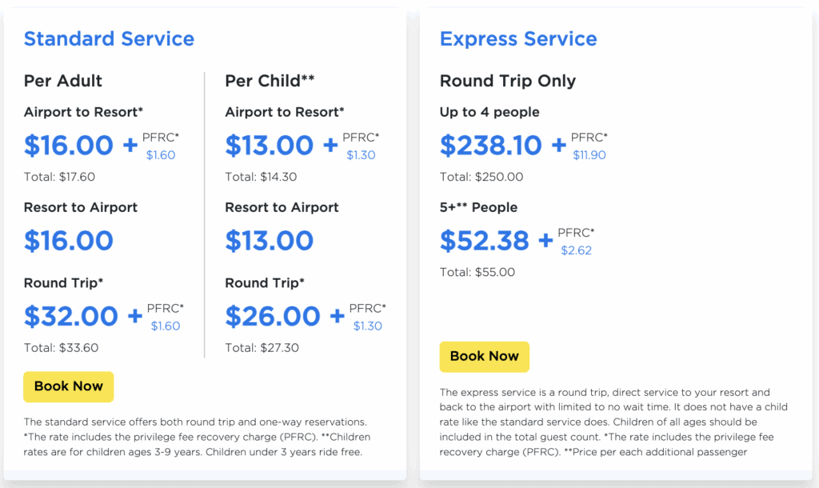819x488 pixels.
Task: Click the Round Trip Only label
Action: click(x=508, y=81)
